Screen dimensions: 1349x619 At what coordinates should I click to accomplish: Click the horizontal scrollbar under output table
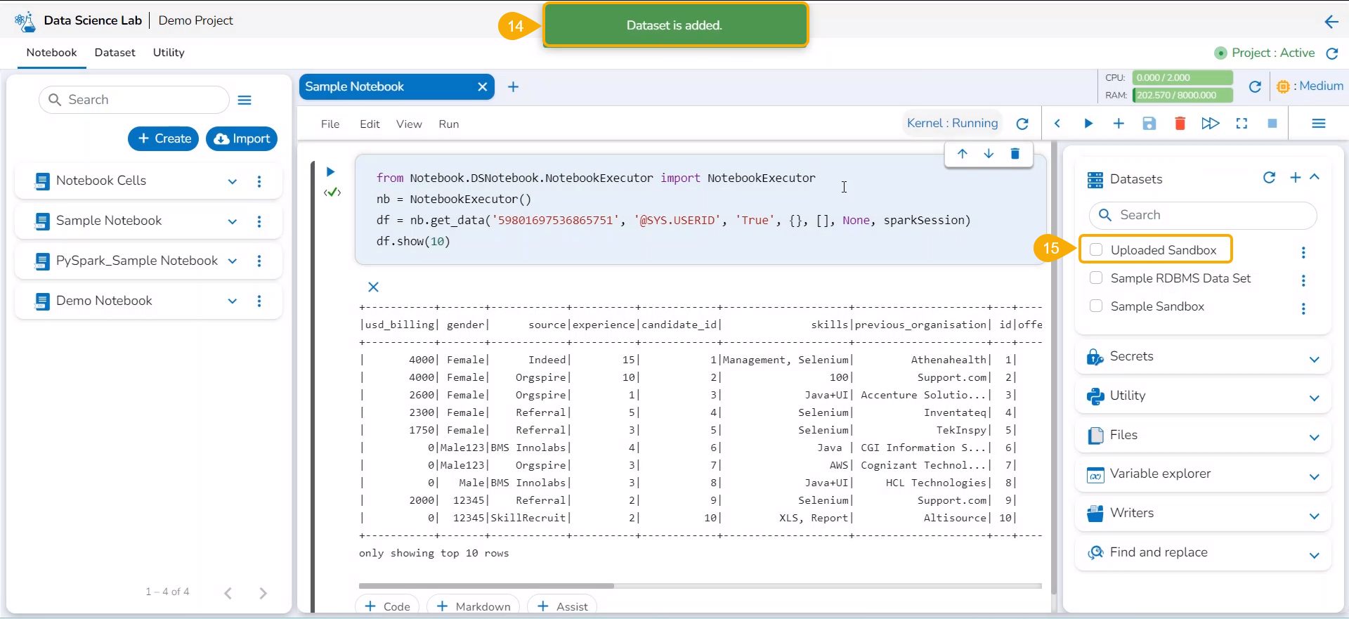[486, 585]
